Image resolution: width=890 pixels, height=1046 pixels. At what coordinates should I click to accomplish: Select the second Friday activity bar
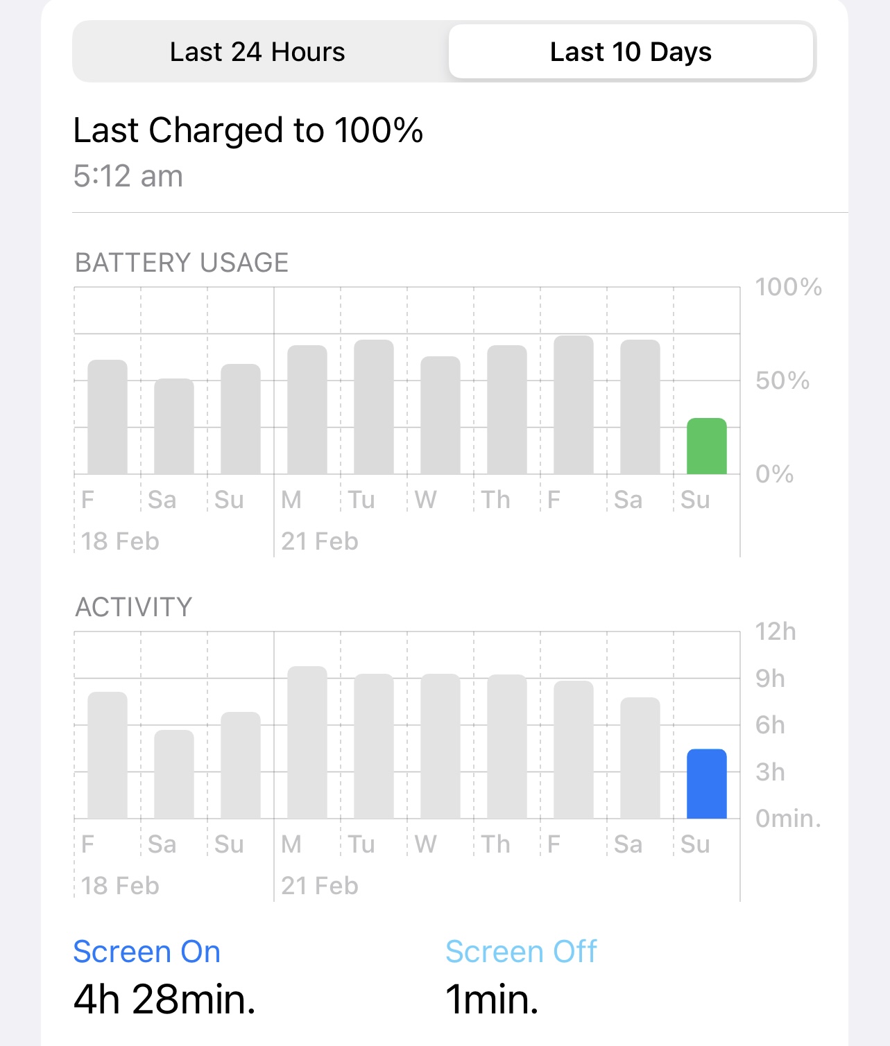(x=574, y=750)
